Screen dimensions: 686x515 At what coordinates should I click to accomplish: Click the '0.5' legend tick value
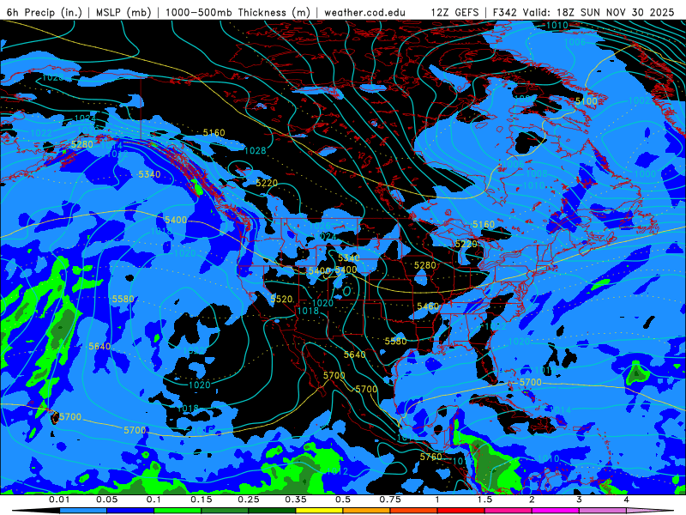[343, 500]
